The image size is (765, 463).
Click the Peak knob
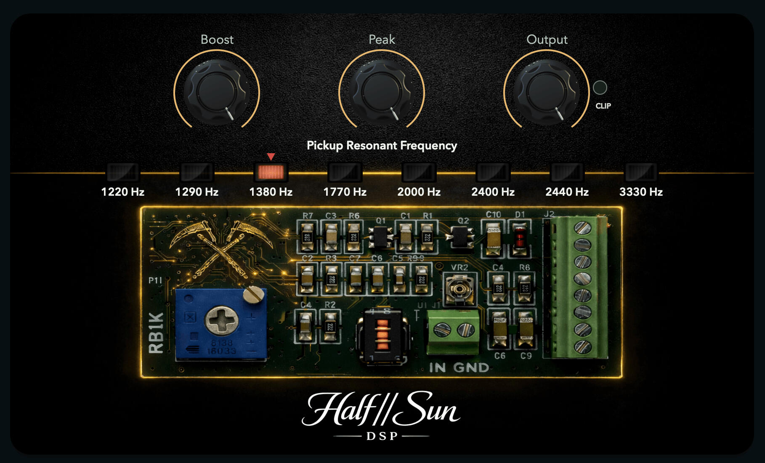(x=382, y=92)
